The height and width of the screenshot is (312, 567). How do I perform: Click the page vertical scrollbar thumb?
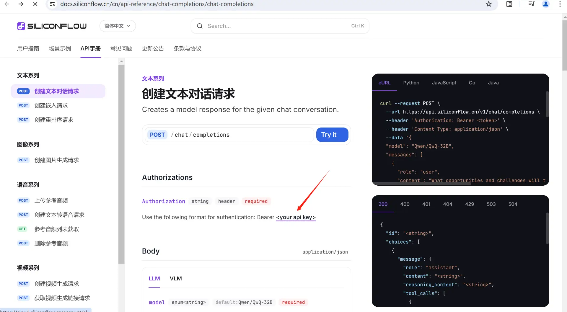tap(564, 45)
